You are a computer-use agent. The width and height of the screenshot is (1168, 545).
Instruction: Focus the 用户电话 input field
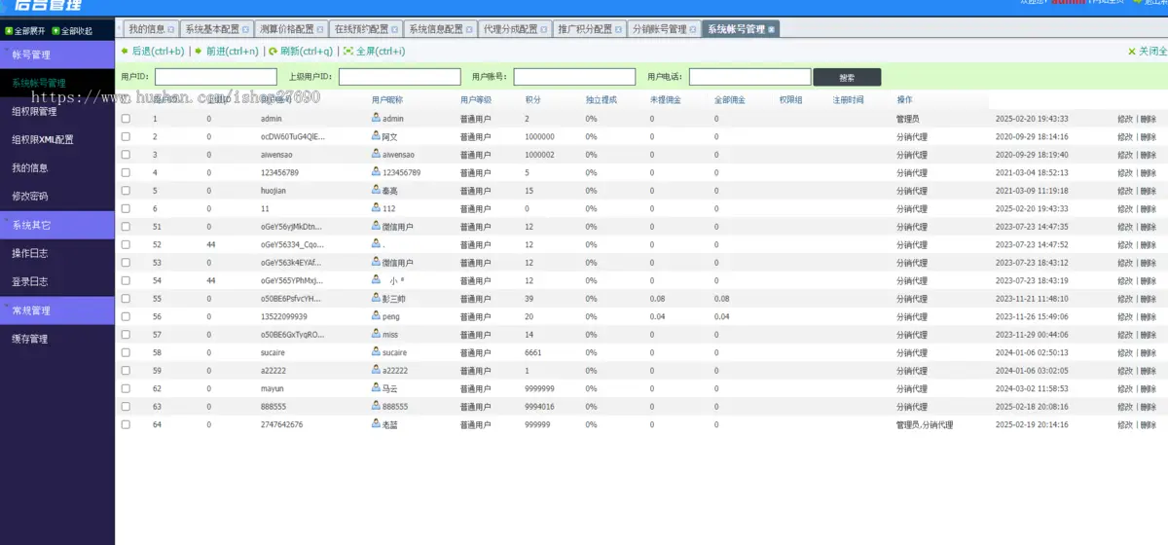tap(750, 77)
